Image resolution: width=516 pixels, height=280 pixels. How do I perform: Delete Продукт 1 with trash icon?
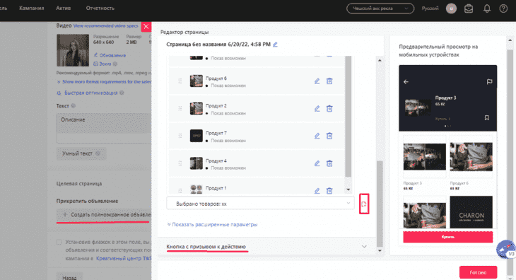329,190
